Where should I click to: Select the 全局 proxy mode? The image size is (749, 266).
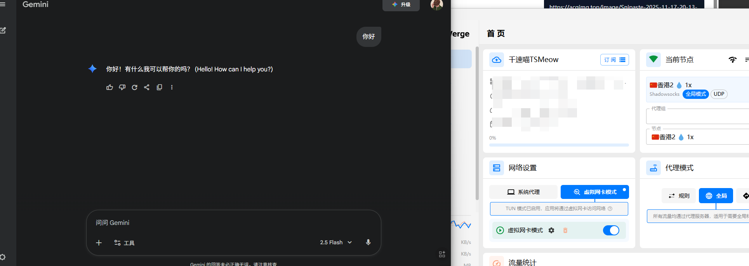point(716,196)
